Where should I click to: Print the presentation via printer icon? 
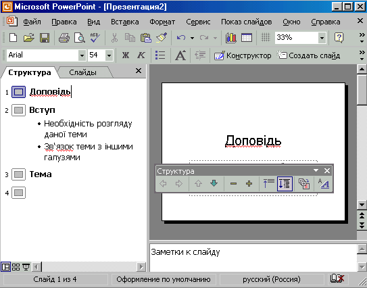coord(64,37)
